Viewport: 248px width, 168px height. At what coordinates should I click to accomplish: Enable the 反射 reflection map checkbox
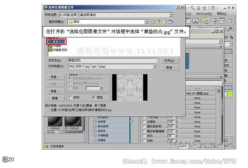[x=144, y=141]
